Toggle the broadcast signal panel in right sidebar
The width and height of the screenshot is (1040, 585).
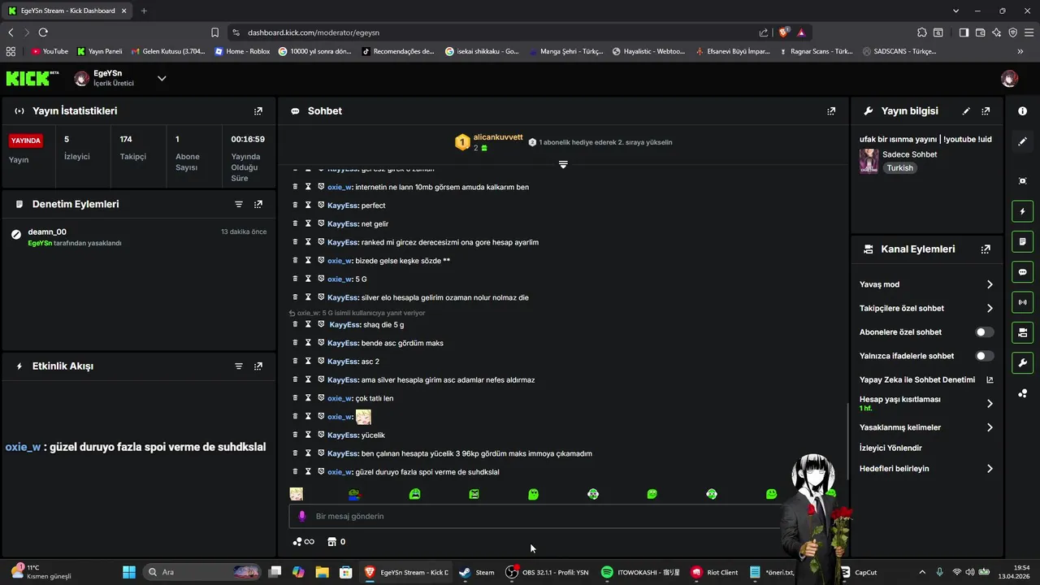(1022, 302)
